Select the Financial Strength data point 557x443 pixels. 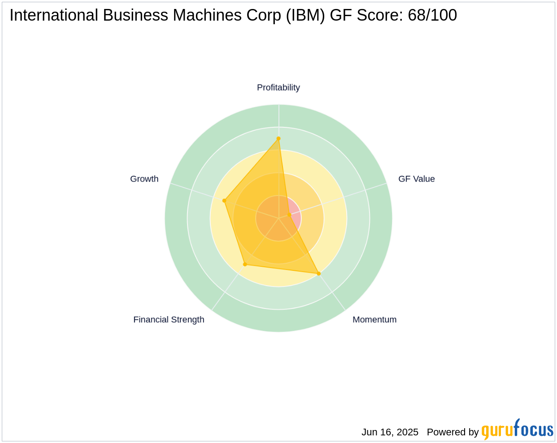245,264
